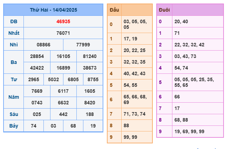Select Đầu row values 32, 32, 35
Screen dimensions: 226x149
coord(135,62)
